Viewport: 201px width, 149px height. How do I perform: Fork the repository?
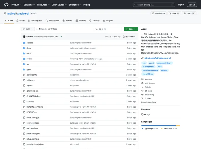(174, 13)
